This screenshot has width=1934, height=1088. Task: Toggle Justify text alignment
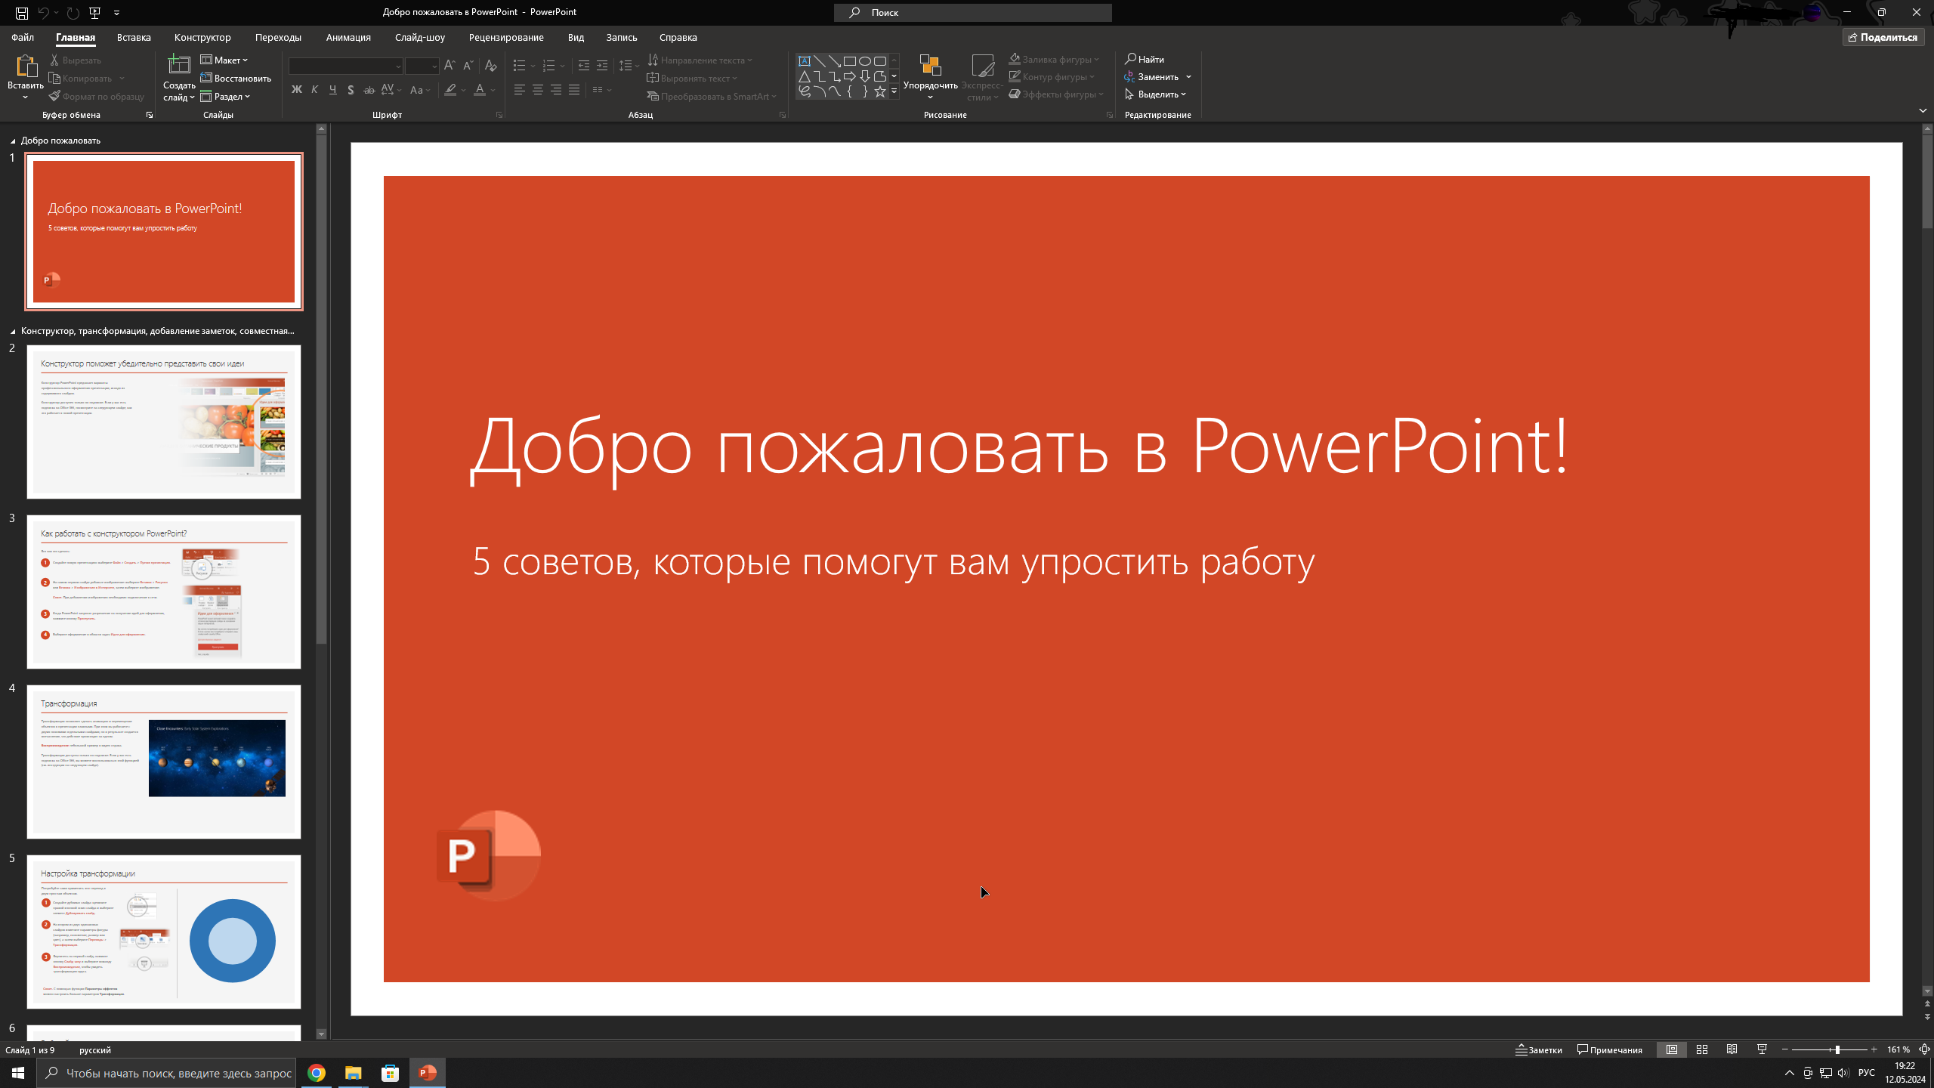(574, 90)
